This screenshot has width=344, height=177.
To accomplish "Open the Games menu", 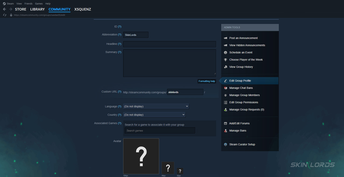I will click(39, 4).
